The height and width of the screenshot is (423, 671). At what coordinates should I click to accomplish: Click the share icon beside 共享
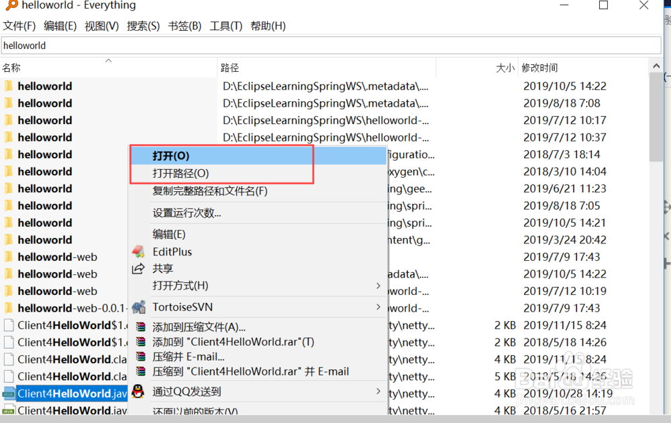click(138, 269)
